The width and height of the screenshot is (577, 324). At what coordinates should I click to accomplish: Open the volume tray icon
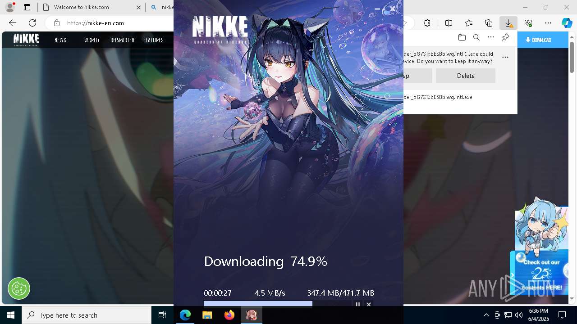tap(519, 315)
